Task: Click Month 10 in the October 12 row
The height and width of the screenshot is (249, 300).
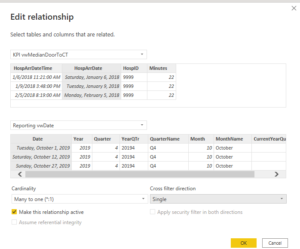Action: click(201, 157)
